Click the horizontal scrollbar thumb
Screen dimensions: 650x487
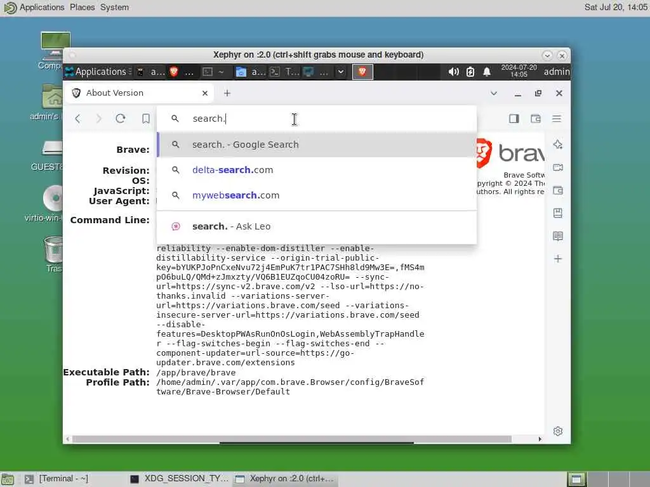(x=292, y=439)
